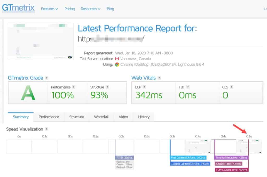Click the 93% Structure score
The image size is (267, 177).
pos(99,95)
